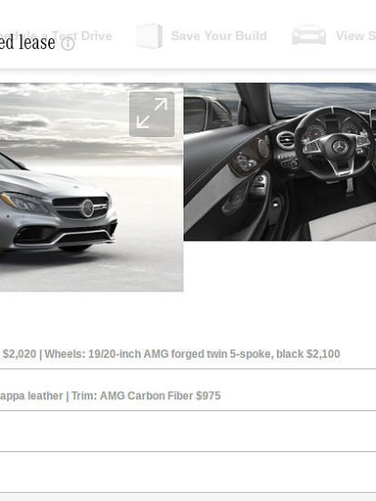Select the View link beside the car icon

click(x=356, y=35)
